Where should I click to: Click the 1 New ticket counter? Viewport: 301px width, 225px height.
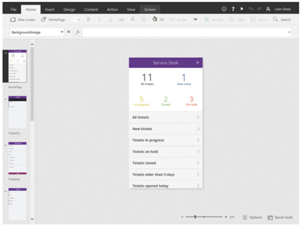pos(184,79)
